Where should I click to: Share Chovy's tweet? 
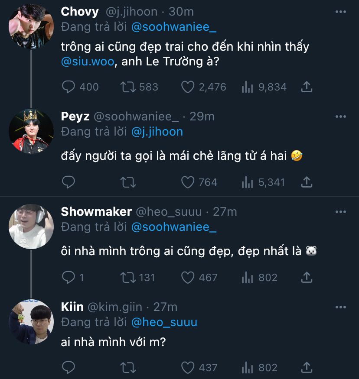tap(307, 87)
